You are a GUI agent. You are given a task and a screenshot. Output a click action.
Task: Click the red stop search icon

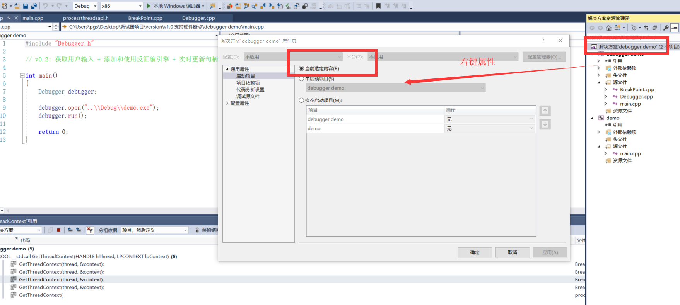(59, 230)
